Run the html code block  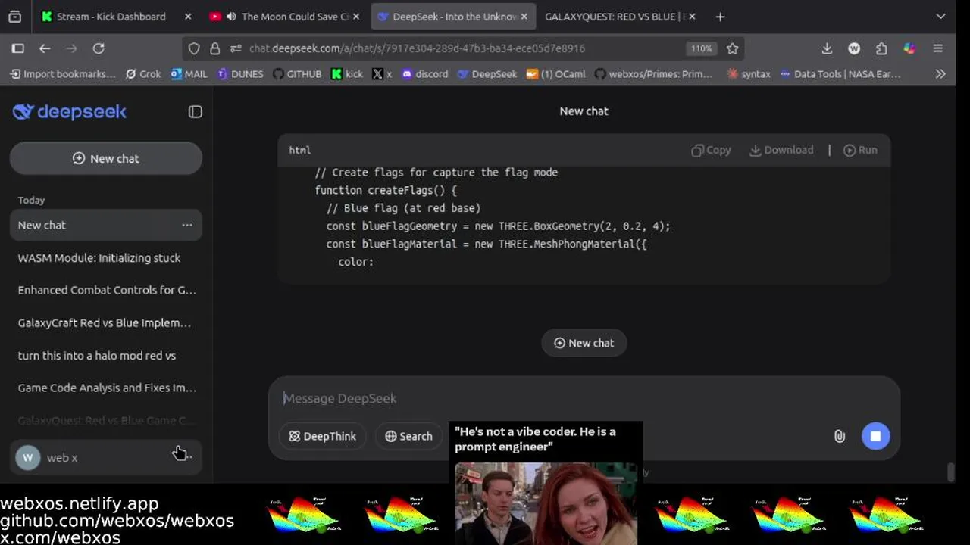click(860, 150)
